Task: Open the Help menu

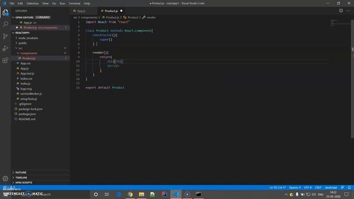Action: (x=87, y=3)
